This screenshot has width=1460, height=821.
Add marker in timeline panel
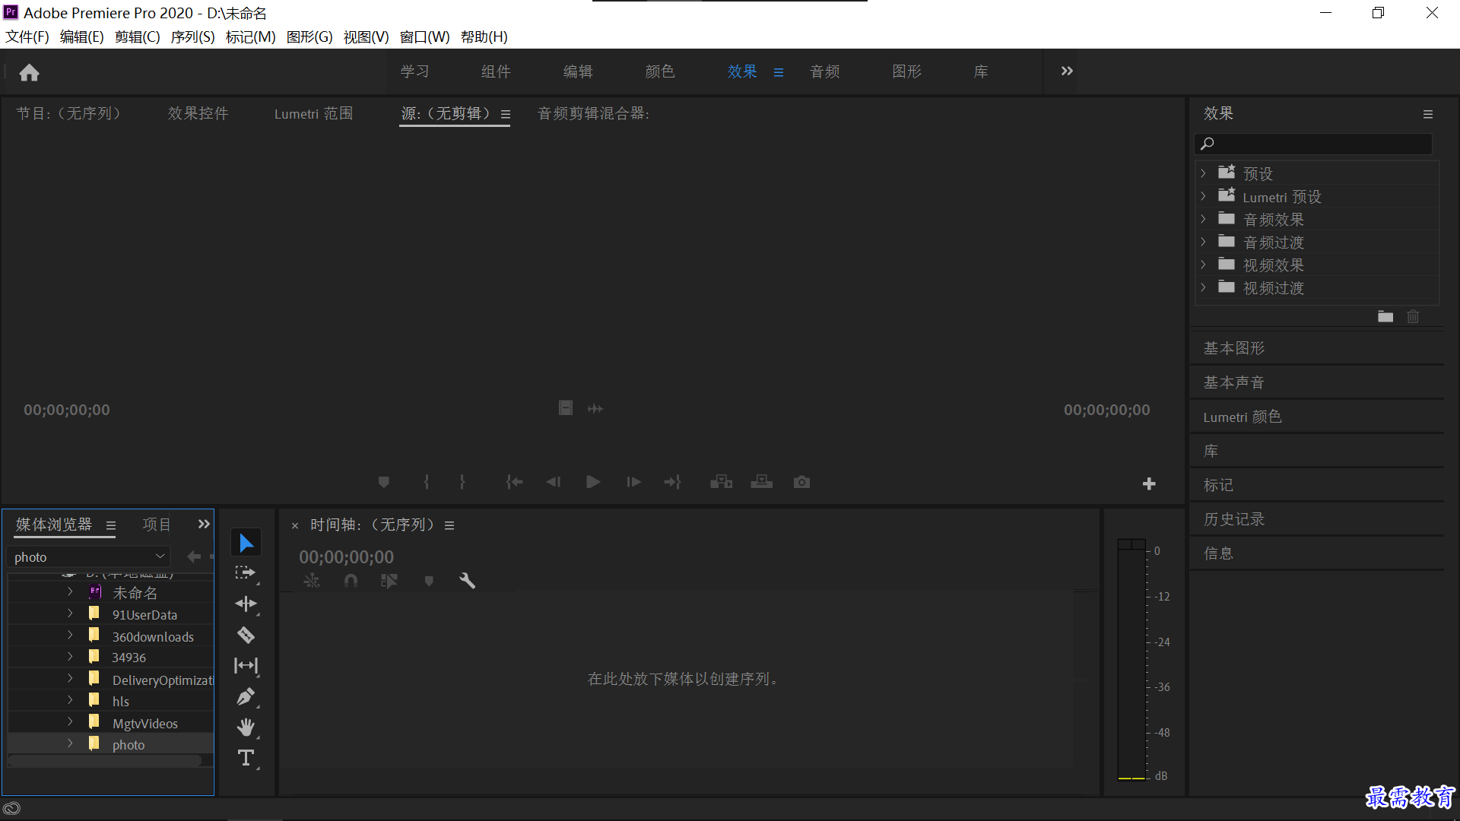tap(429, 581)
